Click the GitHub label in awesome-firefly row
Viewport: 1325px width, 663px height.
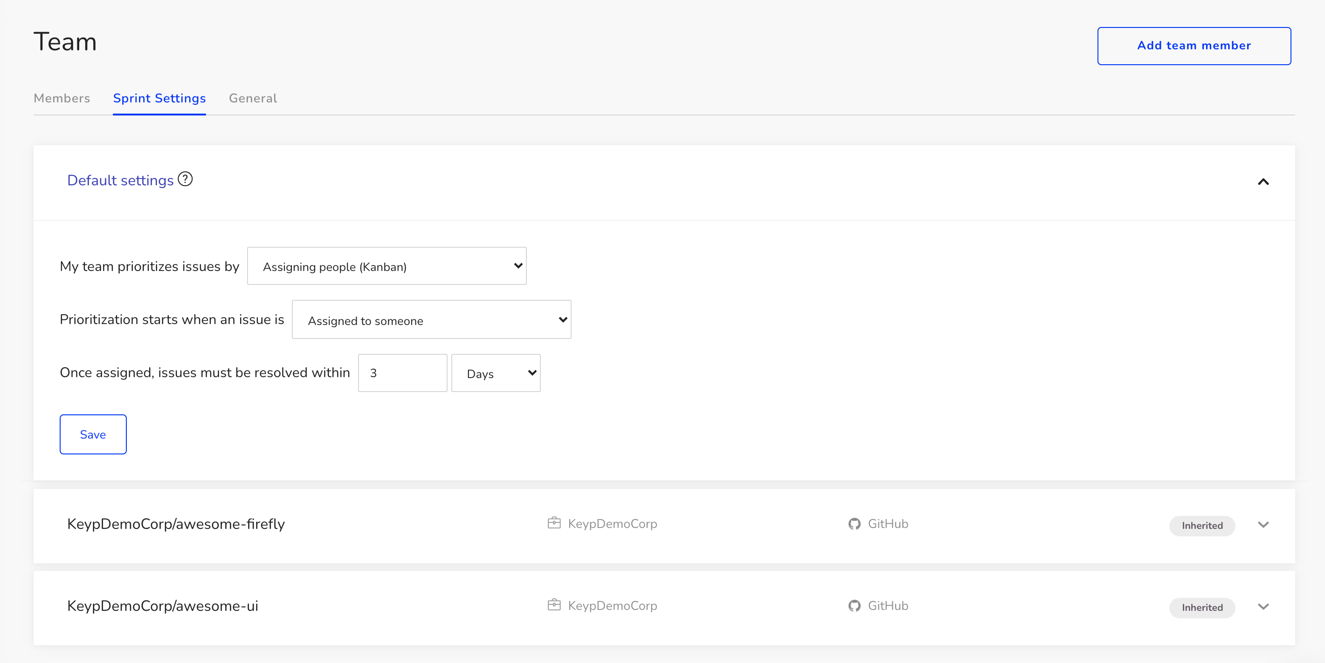point(888,524)
